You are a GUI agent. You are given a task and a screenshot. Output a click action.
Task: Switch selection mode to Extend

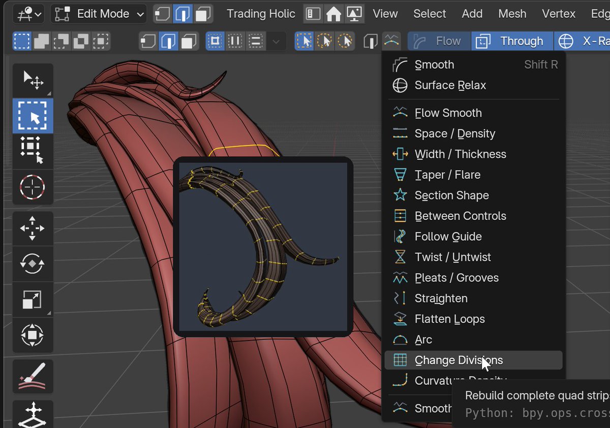point(42,41)
